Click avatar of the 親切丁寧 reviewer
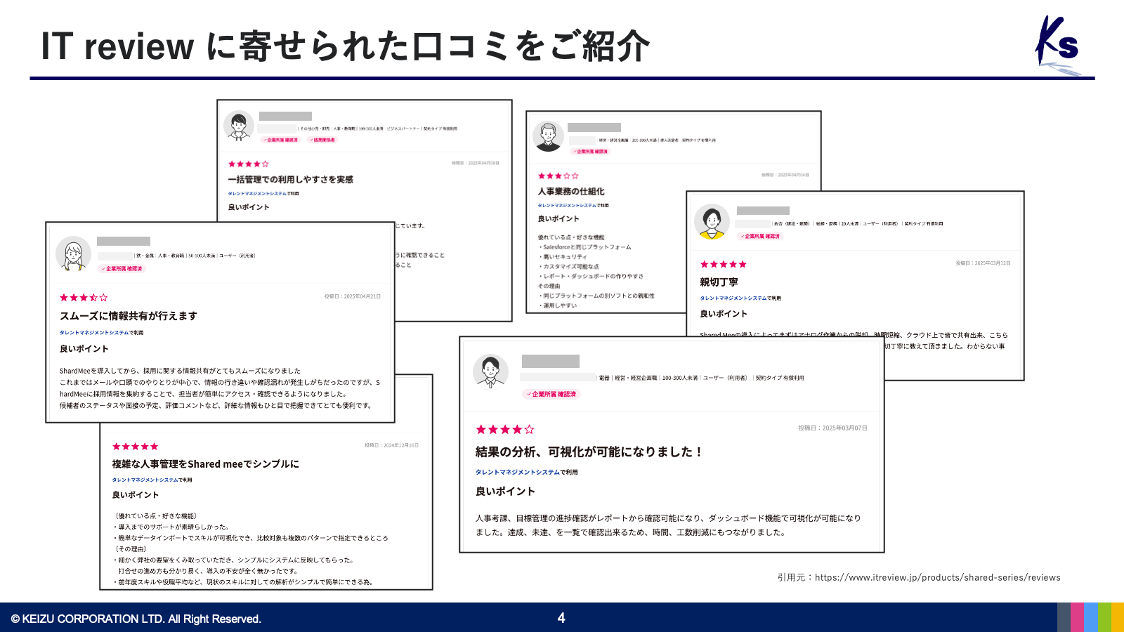Image resolution: width=1124 pixels, height=632 pixels. click(x=712, y=222)
